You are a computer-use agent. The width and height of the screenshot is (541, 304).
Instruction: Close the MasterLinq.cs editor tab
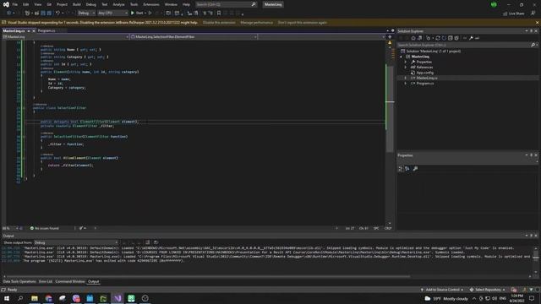click(34, 30)
